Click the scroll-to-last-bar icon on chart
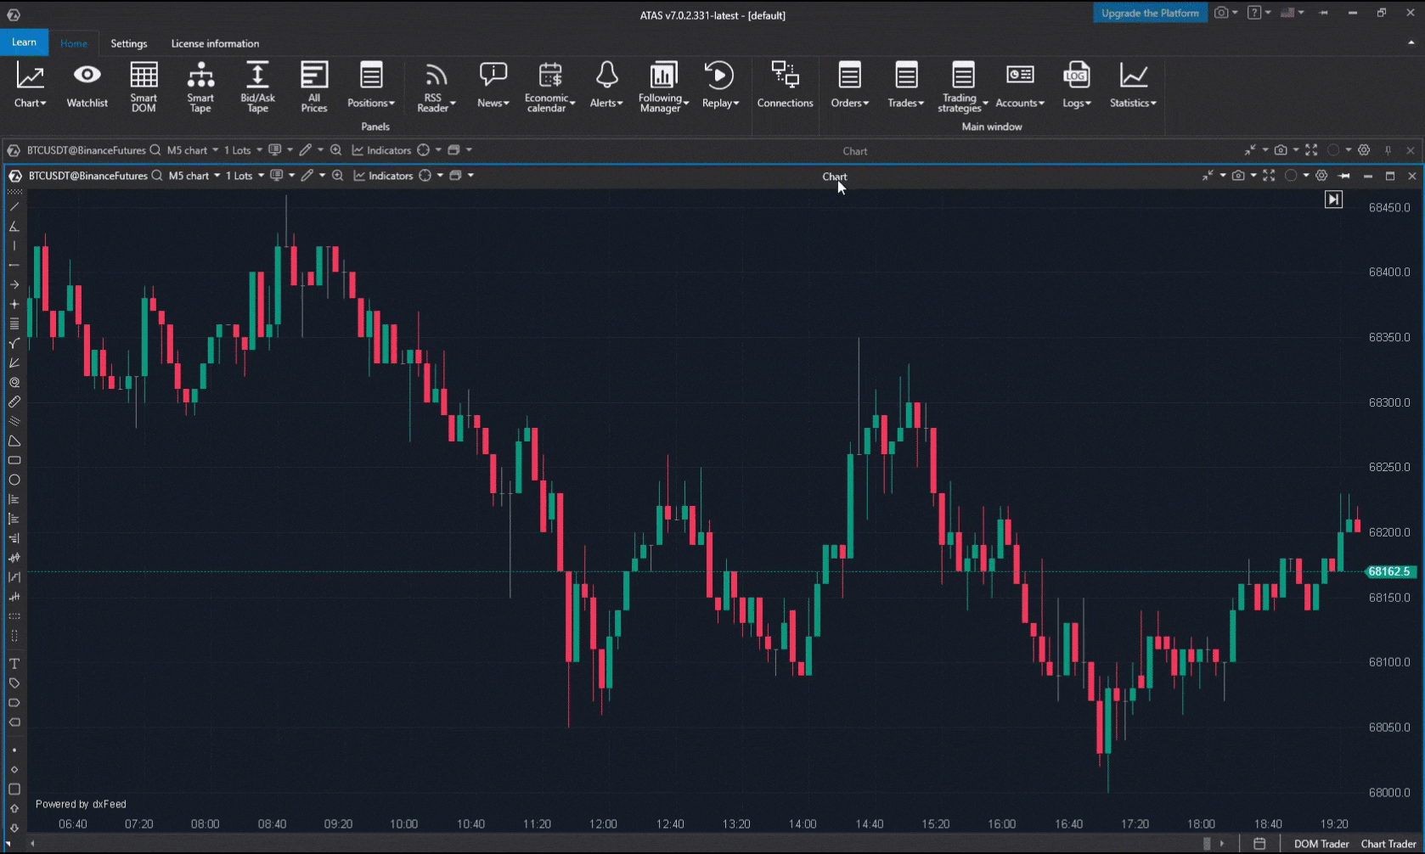 1333,199
